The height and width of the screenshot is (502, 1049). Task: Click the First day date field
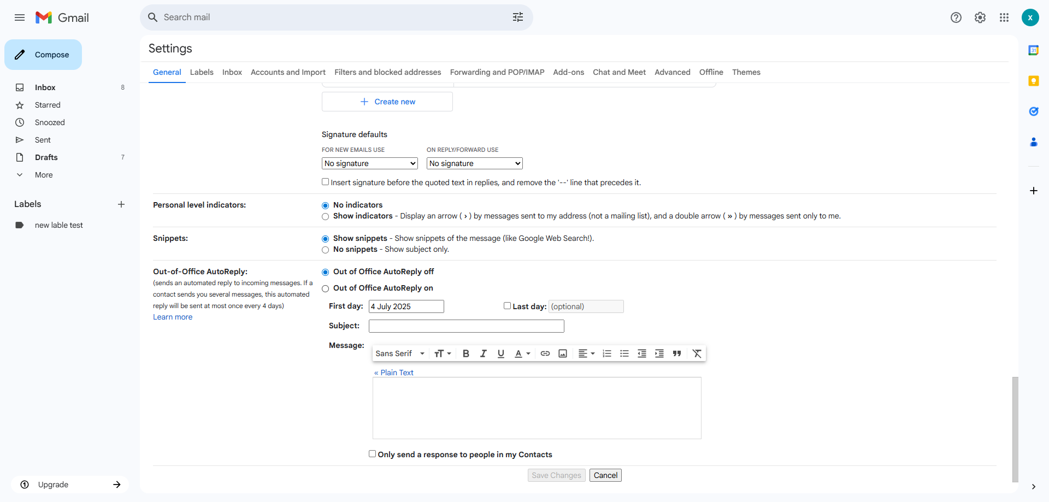(x=406, y=306)
